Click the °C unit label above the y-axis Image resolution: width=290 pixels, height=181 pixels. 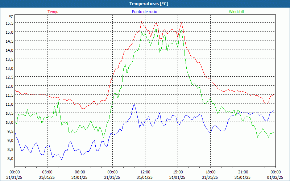tap(11, 17)
